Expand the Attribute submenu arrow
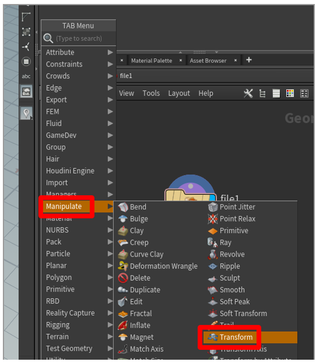316x362 pixels. (111, 52)
